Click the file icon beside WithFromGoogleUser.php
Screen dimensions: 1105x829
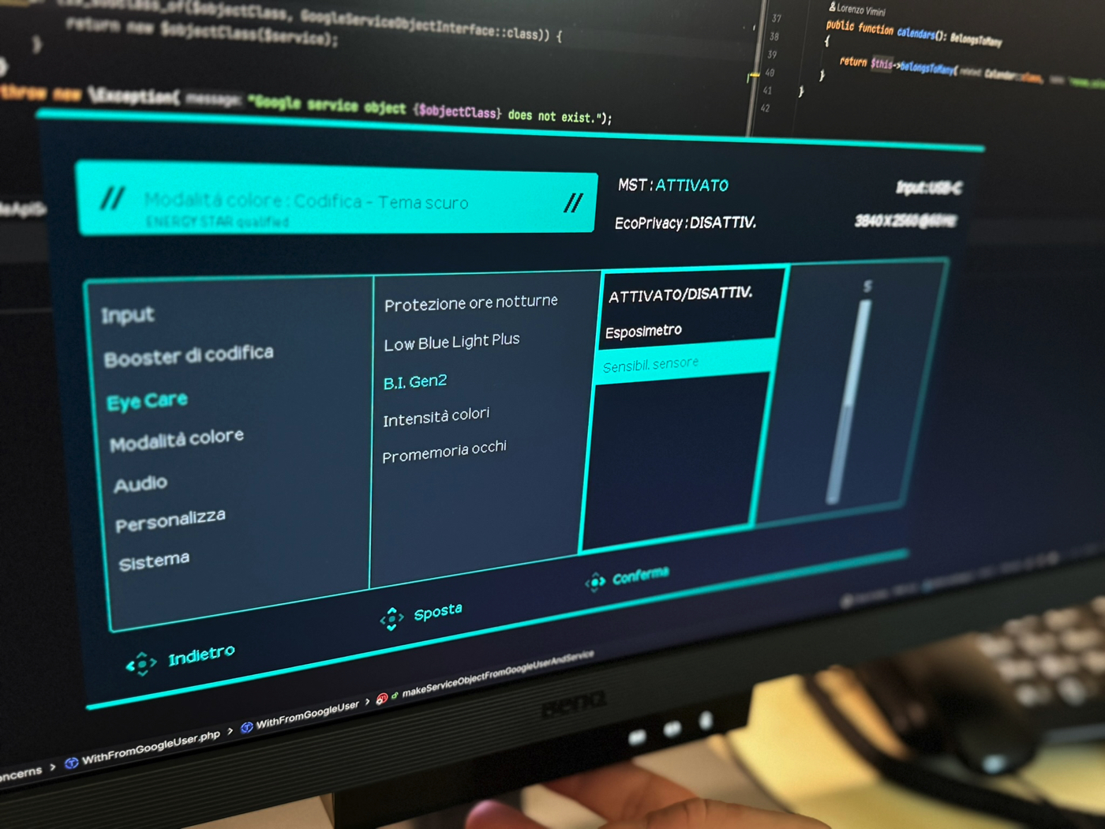[x=71, y=763]
